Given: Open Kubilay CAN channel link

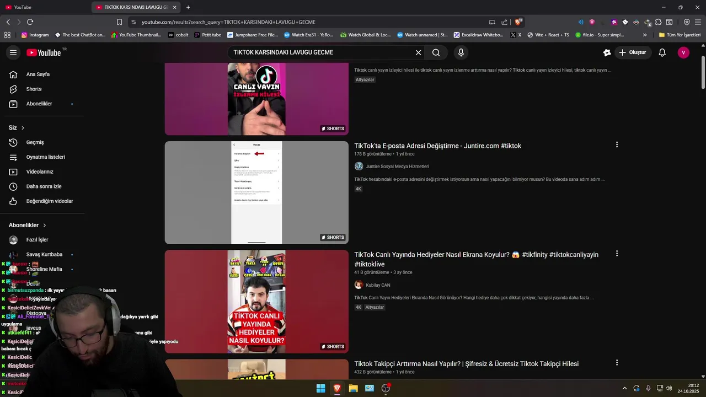Looking at the screenshot, I should tap(378, 285).
